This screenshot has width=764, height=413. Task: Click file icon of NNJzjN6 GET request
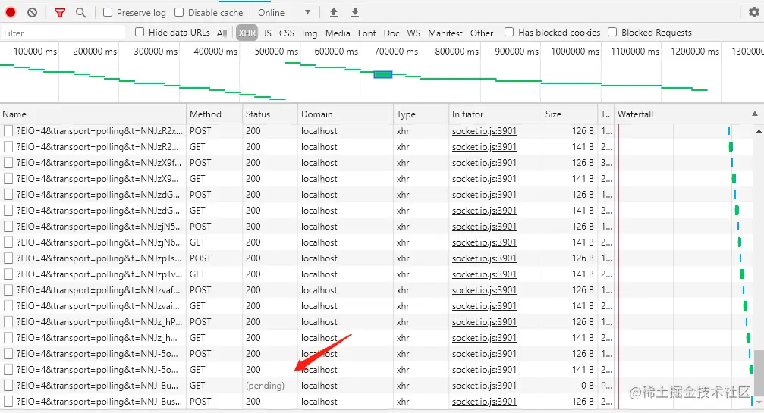point(8,242)
